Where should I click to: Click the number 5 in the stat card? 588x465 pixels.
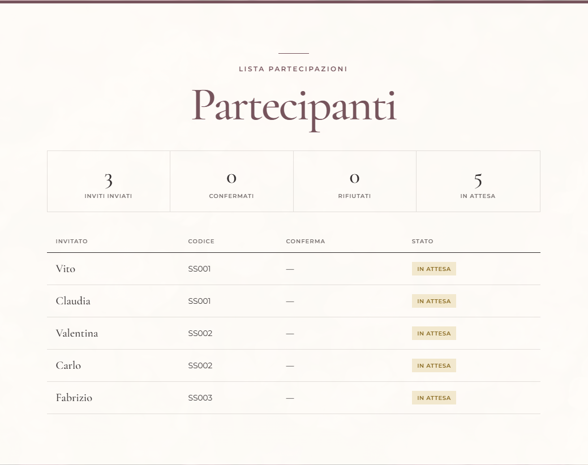[x=478, y=180]
